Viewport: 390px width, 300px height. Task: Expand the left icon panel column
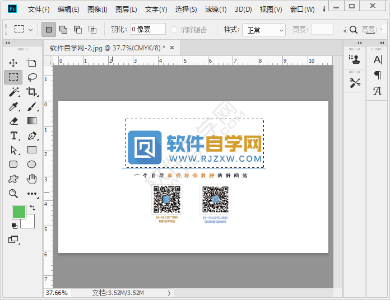pos(359,43)
